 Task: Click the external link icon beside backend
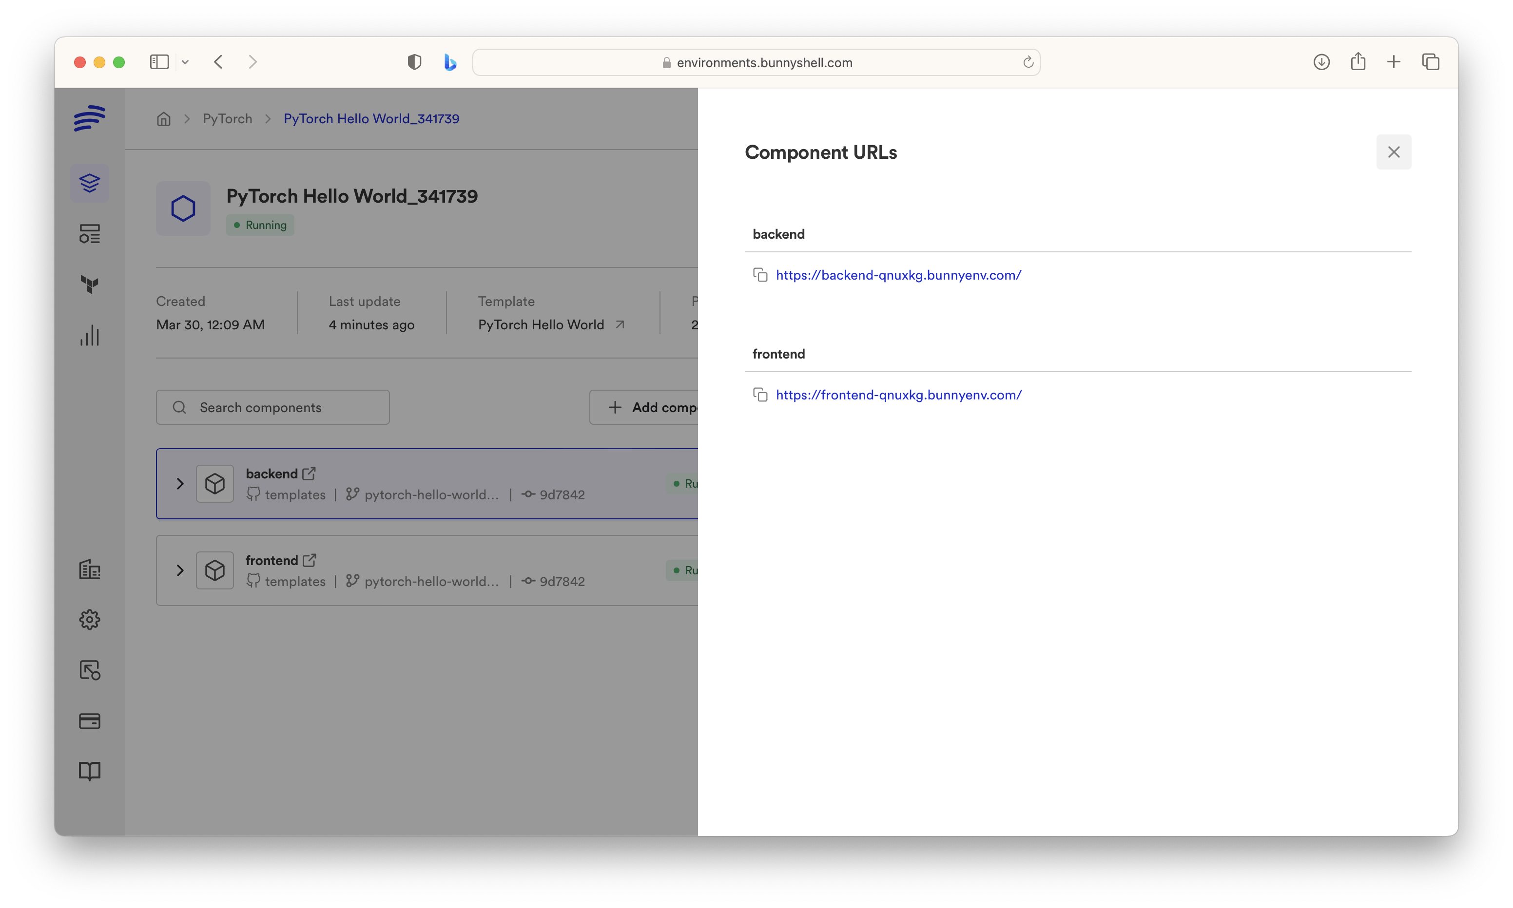(x=309, y=473)
